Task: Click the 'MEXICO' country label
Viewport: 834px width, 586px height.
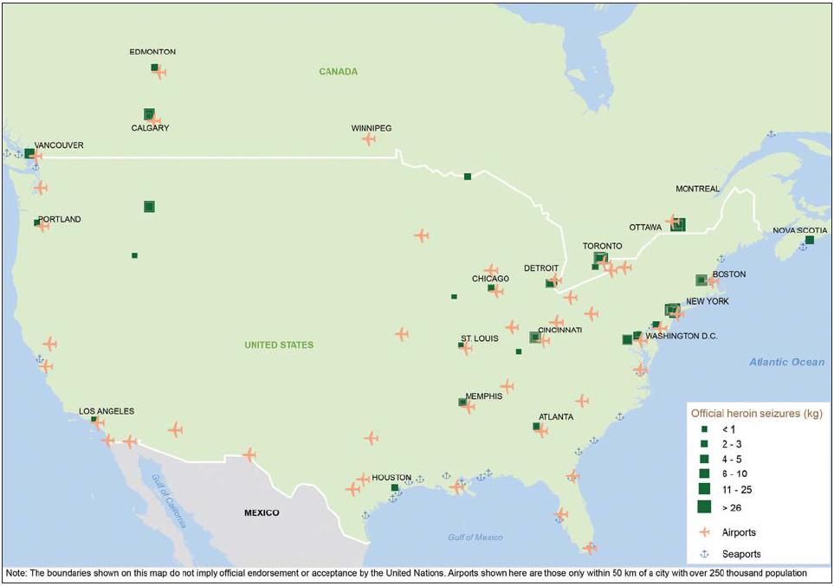Action: (x=262, y=512)
